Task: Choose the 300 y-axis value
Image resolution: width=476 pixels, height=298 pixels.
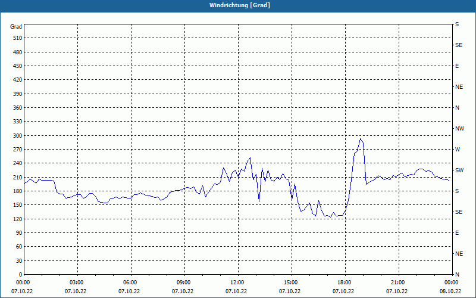Action: (x=18, y=136)
